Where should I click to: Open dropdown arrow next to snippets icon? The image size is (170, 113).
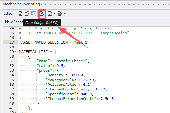click(x=55, y=13)
